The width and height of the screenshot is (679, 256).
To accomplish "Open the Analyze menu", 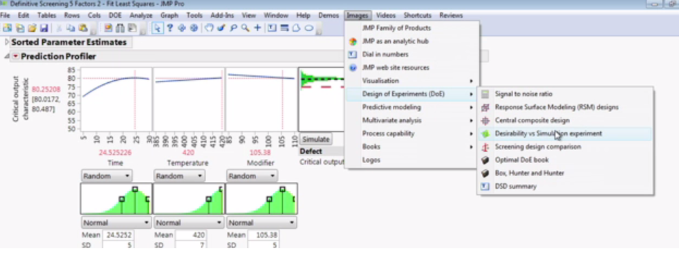I will click(141, 15).
